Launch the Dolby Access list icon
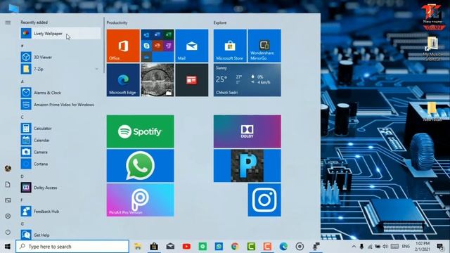The width and height of the screenshot is (450, 253). 26,188
